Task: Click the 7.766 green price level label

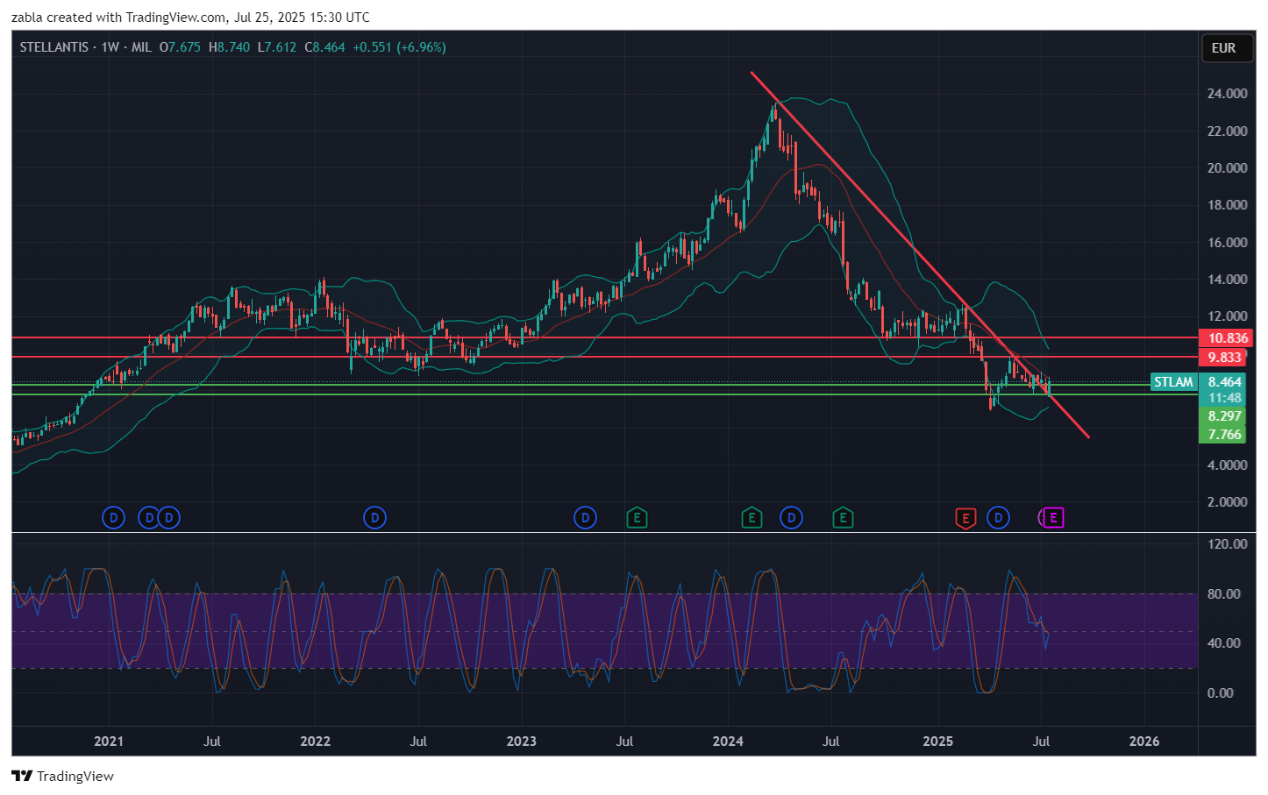Action: [1223, 435]
